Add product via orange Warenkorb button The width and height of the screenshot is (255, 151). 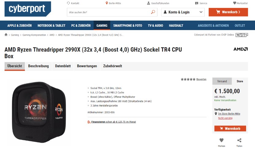click(230, 129)
